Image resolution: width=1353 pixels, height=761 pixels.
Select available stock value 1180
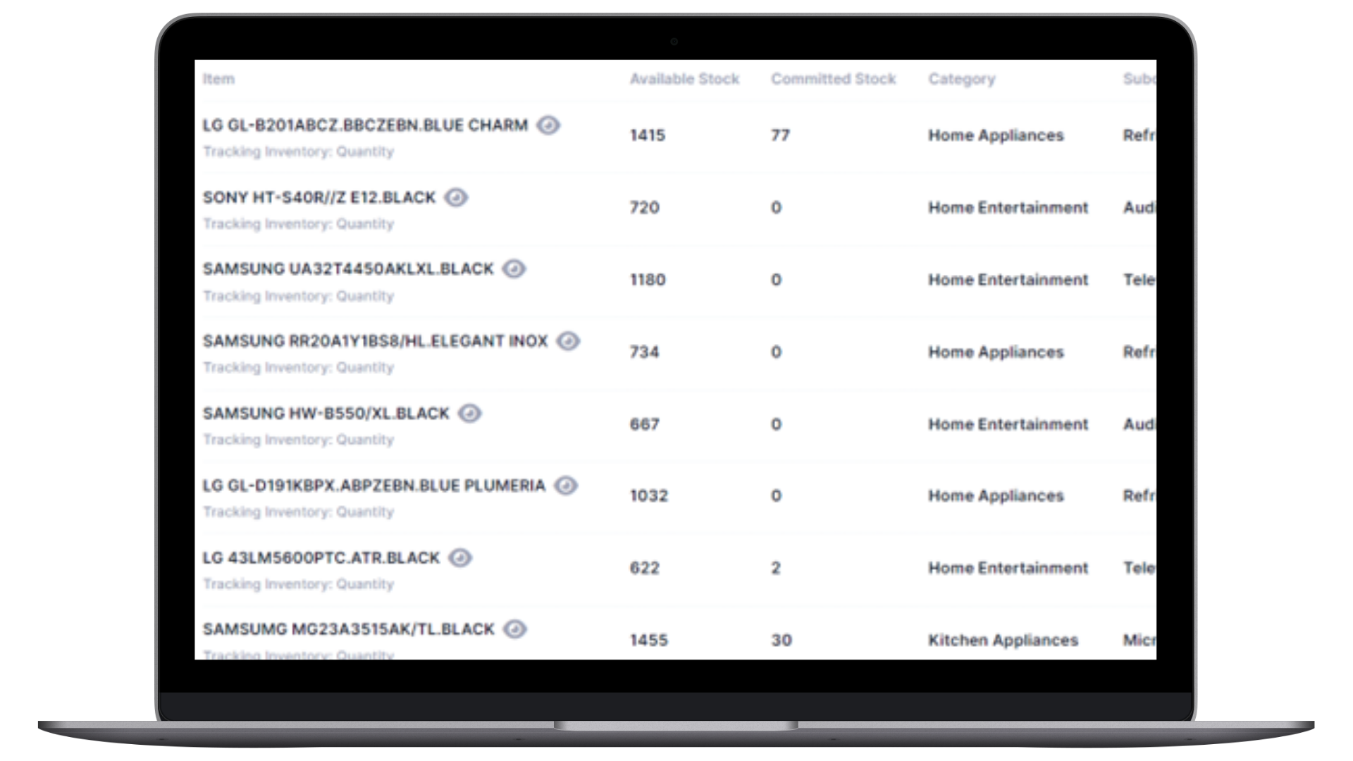point(648,280)
